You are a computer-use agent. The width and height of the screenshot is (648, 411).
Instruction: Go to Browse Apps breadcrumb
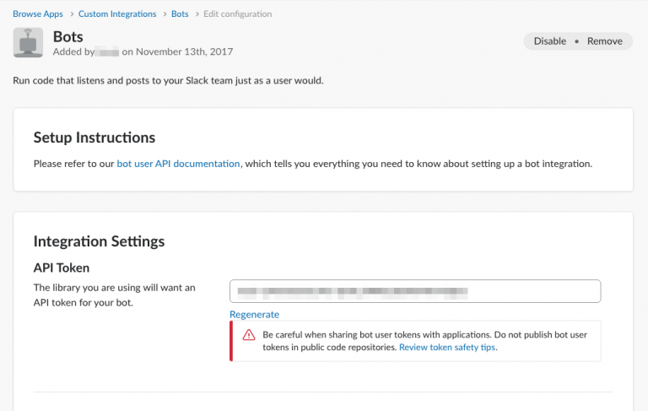pos(38,14)
